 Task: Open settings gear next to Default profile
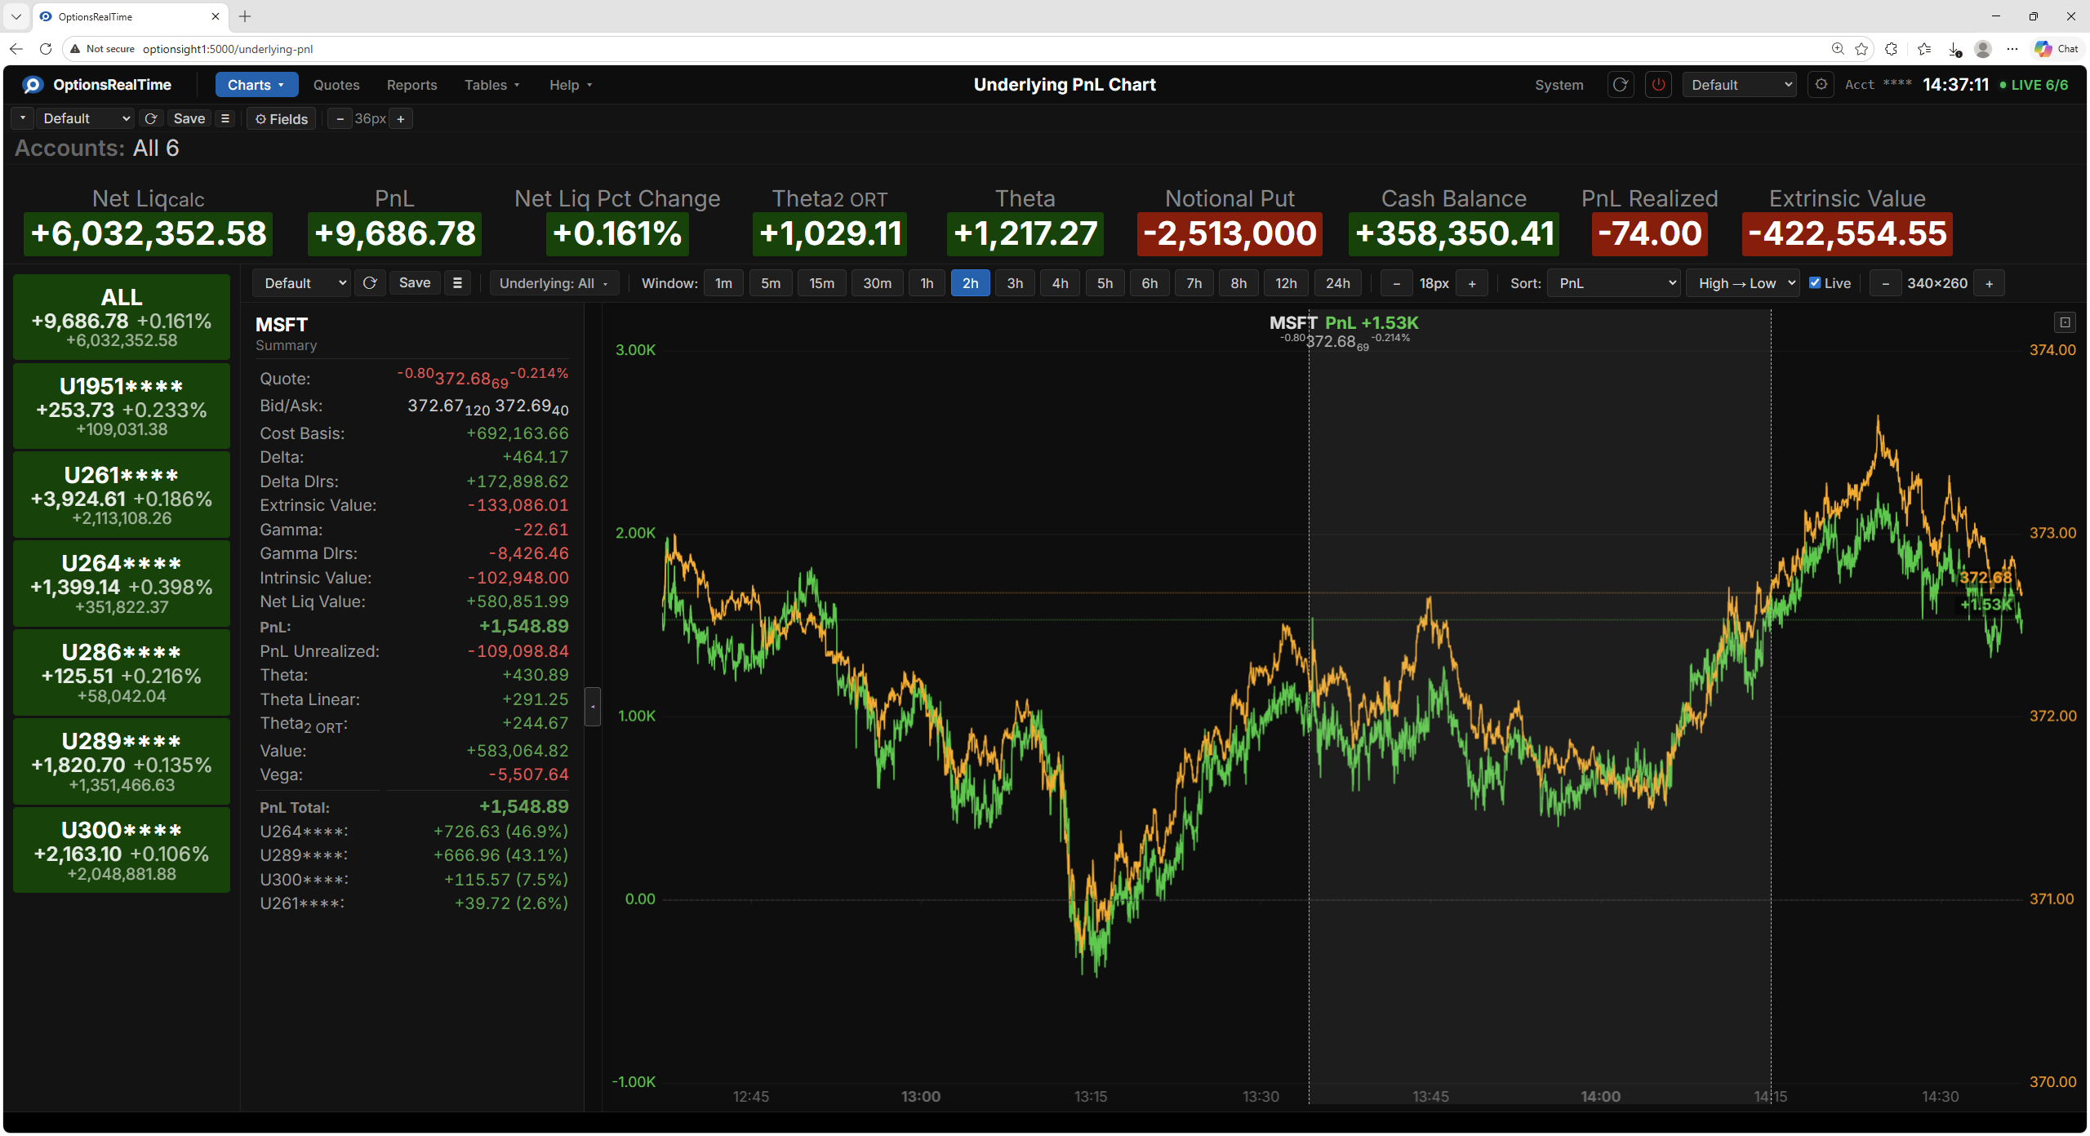pos(1821,85)
